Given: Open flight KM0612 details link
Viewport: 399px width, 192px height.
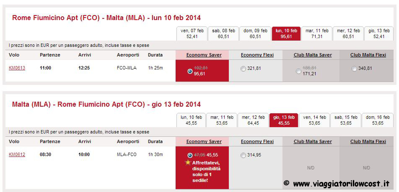Looking at the screenshot, I should (x=17, y=154).
